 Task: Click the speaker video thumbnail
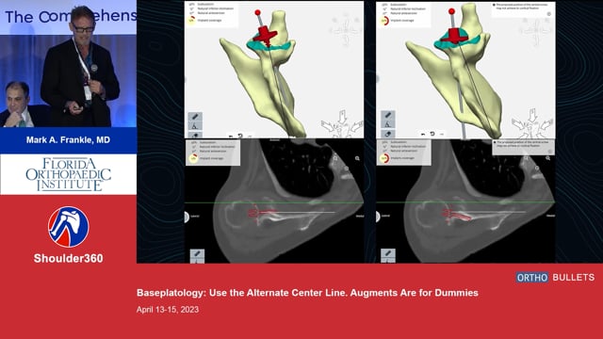pyautogui.click(x=68, y=63)
